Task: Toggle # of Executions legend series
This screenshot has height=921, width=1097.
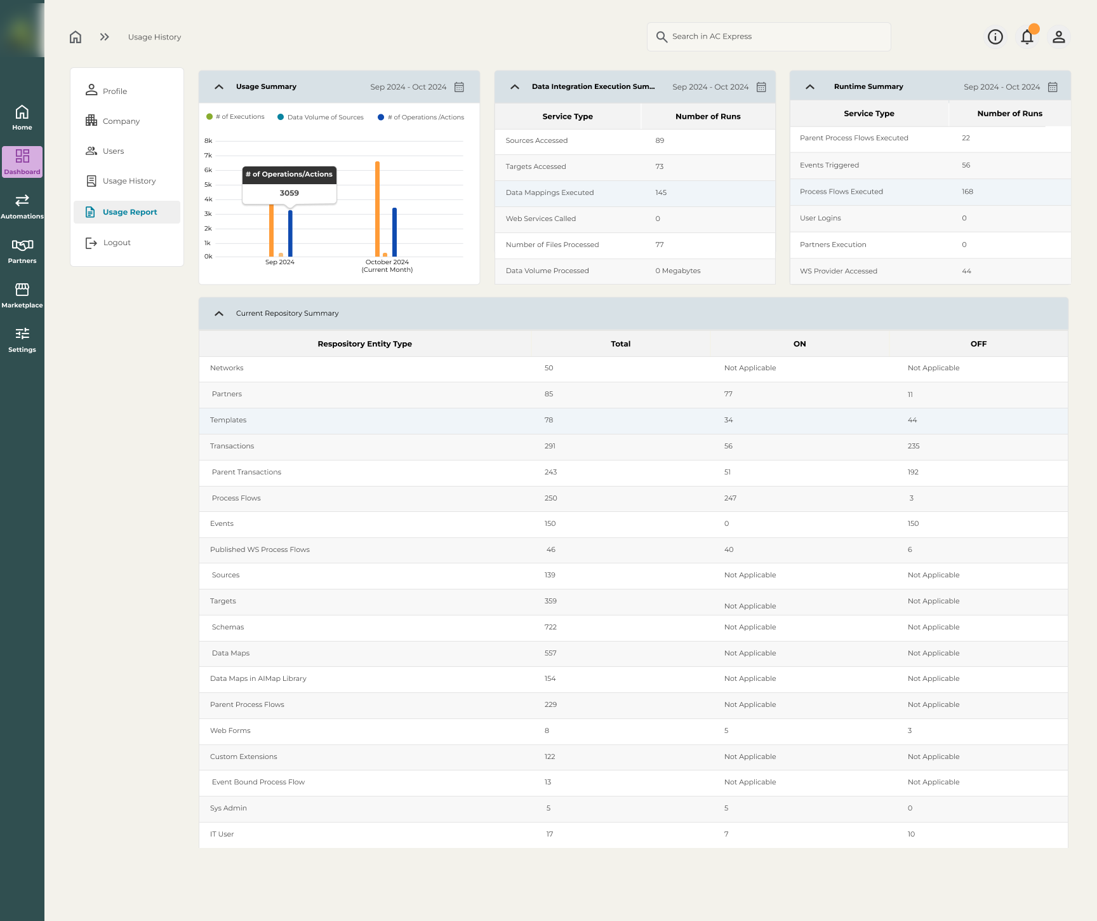Action: point(236,117)
